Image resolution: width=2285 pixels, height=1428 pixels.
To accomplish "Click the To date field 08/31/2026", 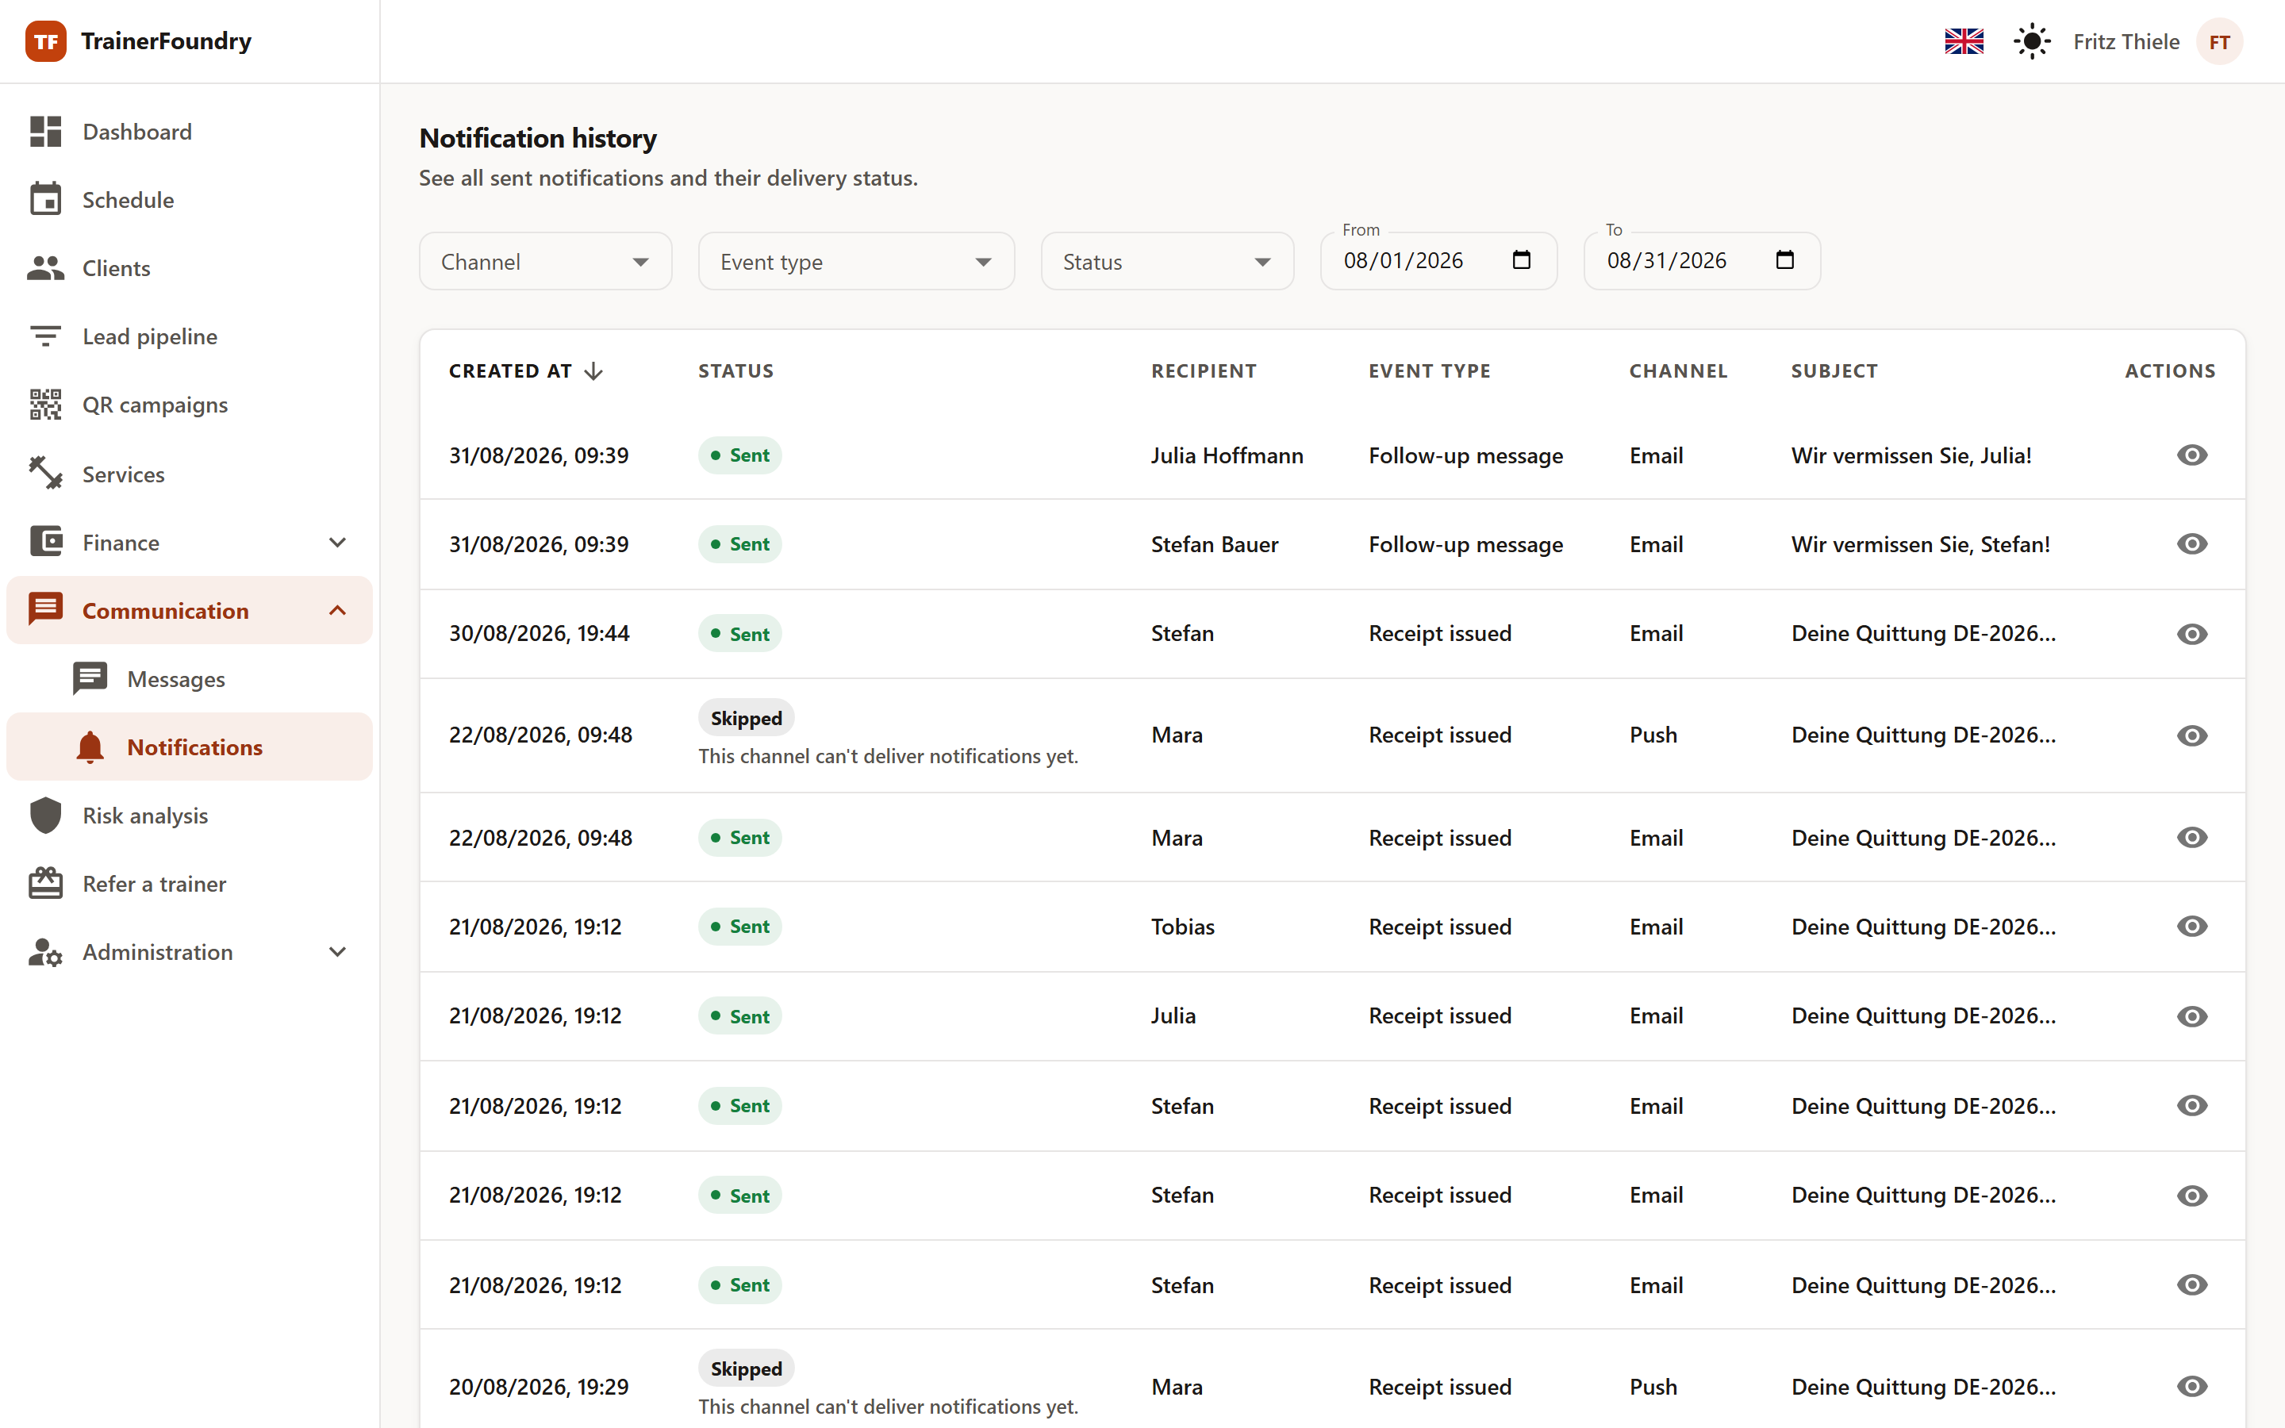I will (1702, 261).
